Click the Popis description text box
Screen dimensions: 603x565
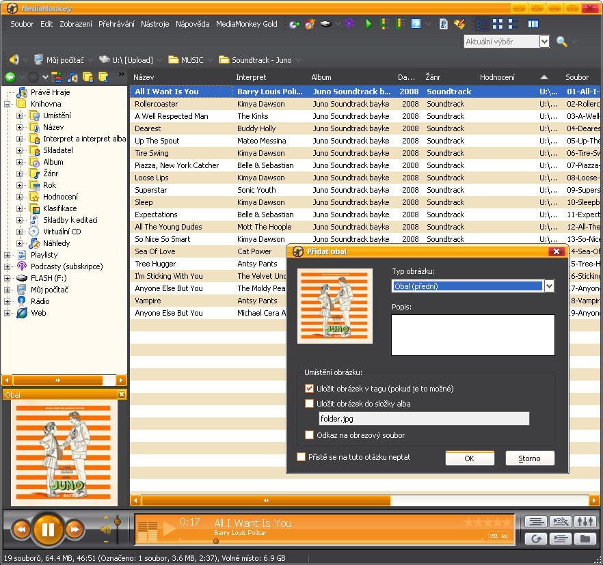pyautogui.click(x=473, y=335)
